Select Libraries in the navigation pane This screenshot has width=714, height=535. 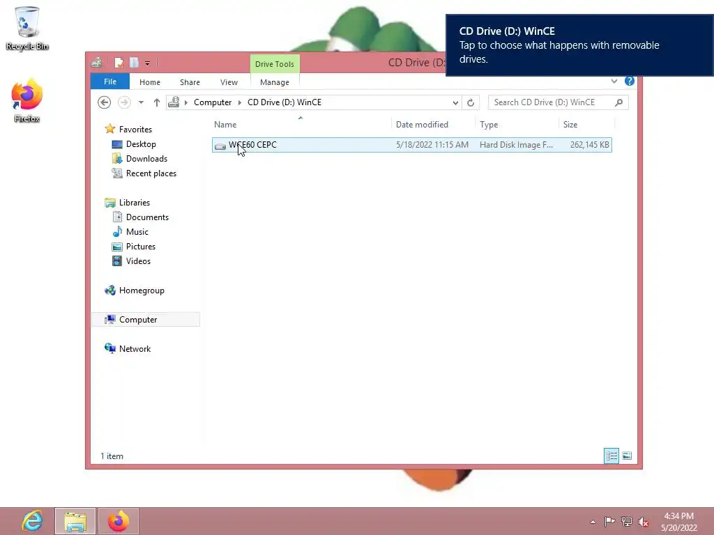[134, 203]
